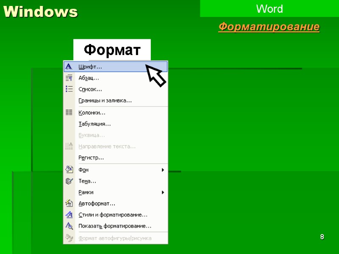The width and height of the screenshot is (339, 254).
Task: Click the slide number 8
Action: click(322, 237)
